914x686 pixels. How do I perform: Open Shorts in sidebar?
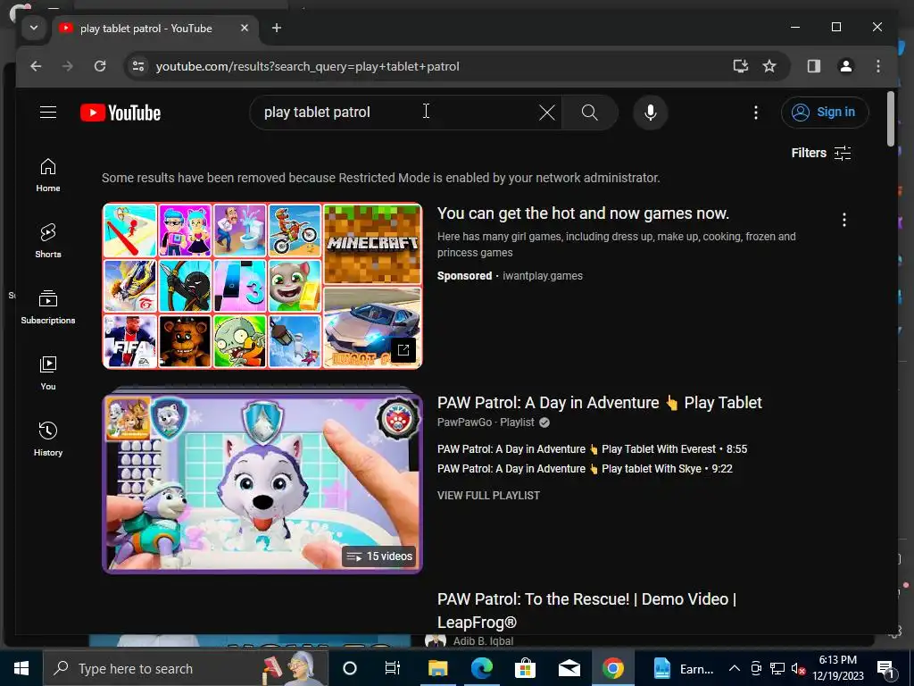point(48,240)
